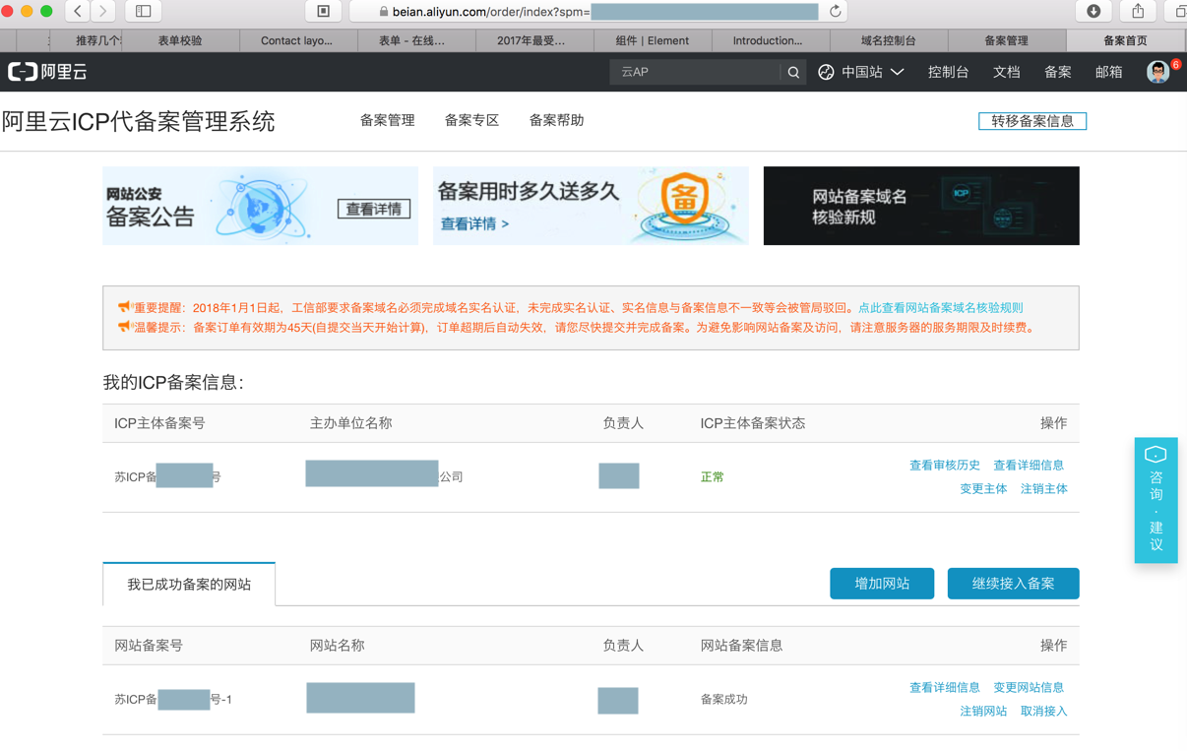Open the 咨询·建议 floating widget
Image resolution: width=1187 pixels, height=751 pixels.
1156,500
